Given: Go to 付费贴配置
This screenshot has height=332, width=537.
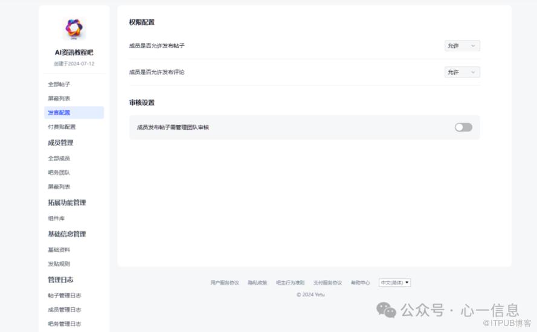Looking at the screenshot, I should 62,127.
